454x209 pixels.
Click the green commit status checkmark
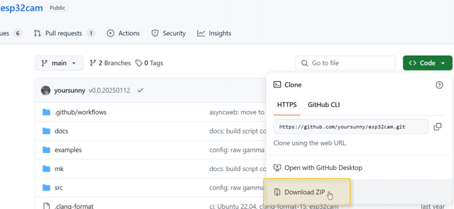pyautogui.click(x=140, y=91)
